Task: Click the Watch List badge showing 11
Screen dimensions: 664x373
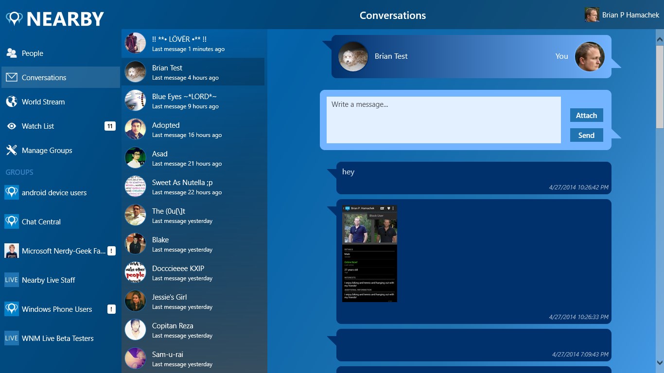Action: [x=110, y=126]
